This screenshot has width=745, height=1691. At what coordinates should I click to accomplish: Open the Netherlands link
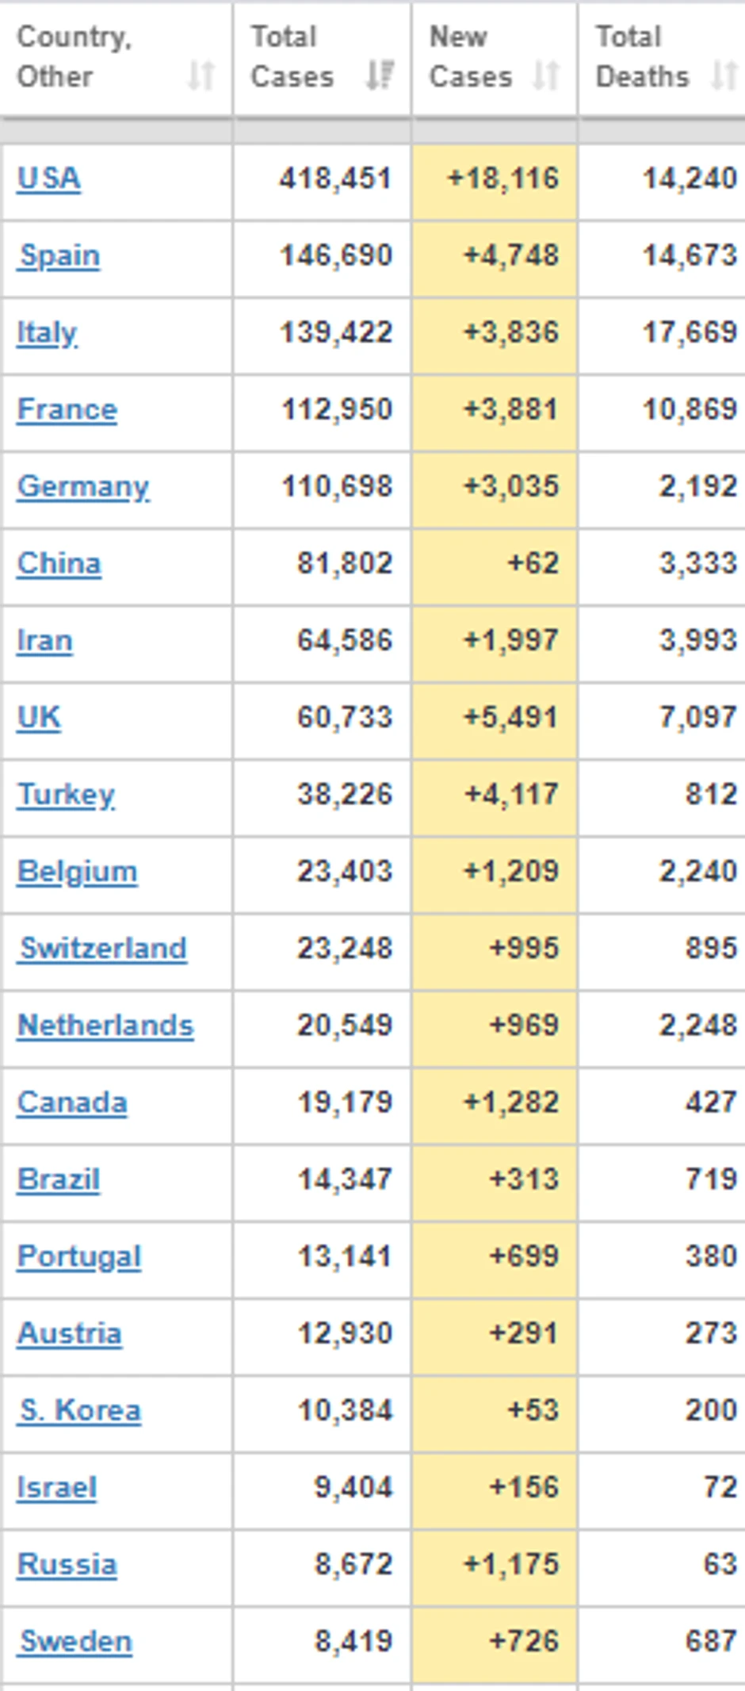tap(105, 1025)
